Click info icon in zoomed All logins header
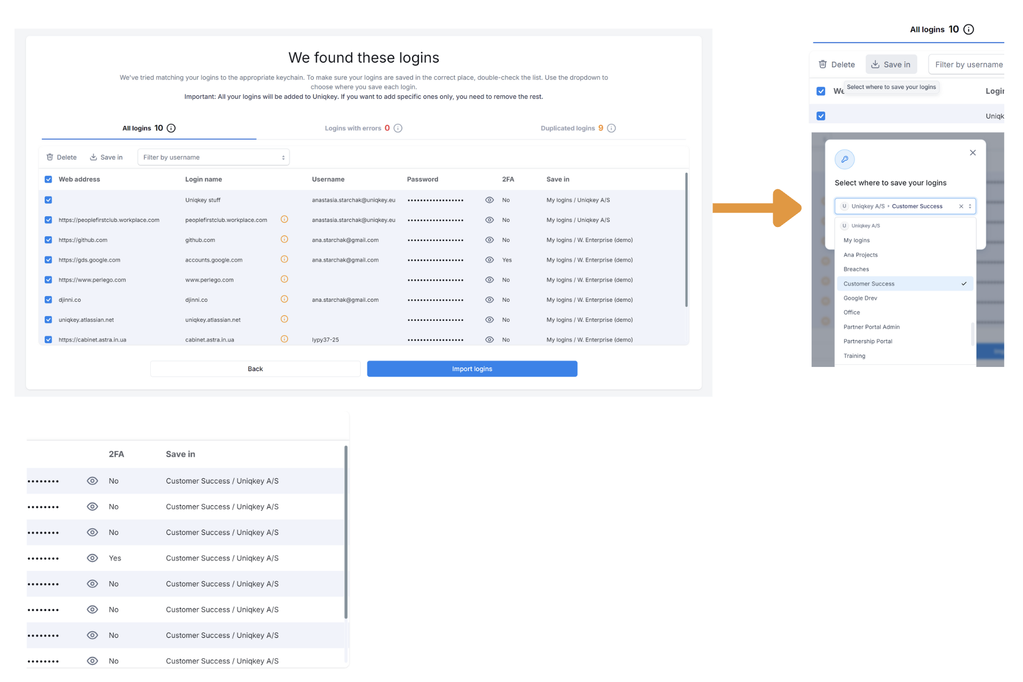Viewport: 1023px width, 682px height. (969, 30)
